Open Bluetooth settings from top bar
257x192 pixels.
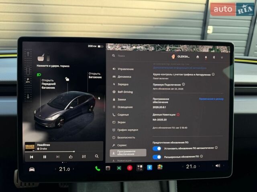point(214,57)
